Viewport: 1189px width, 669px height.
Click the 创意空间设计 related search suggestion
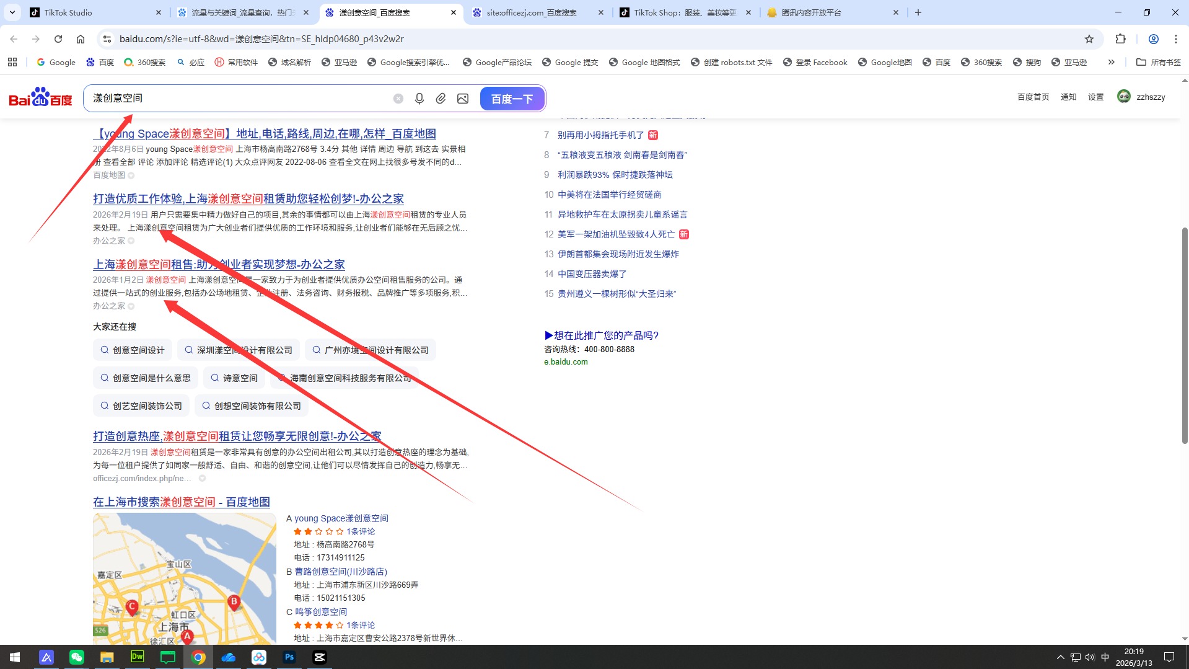click(133, 350)
